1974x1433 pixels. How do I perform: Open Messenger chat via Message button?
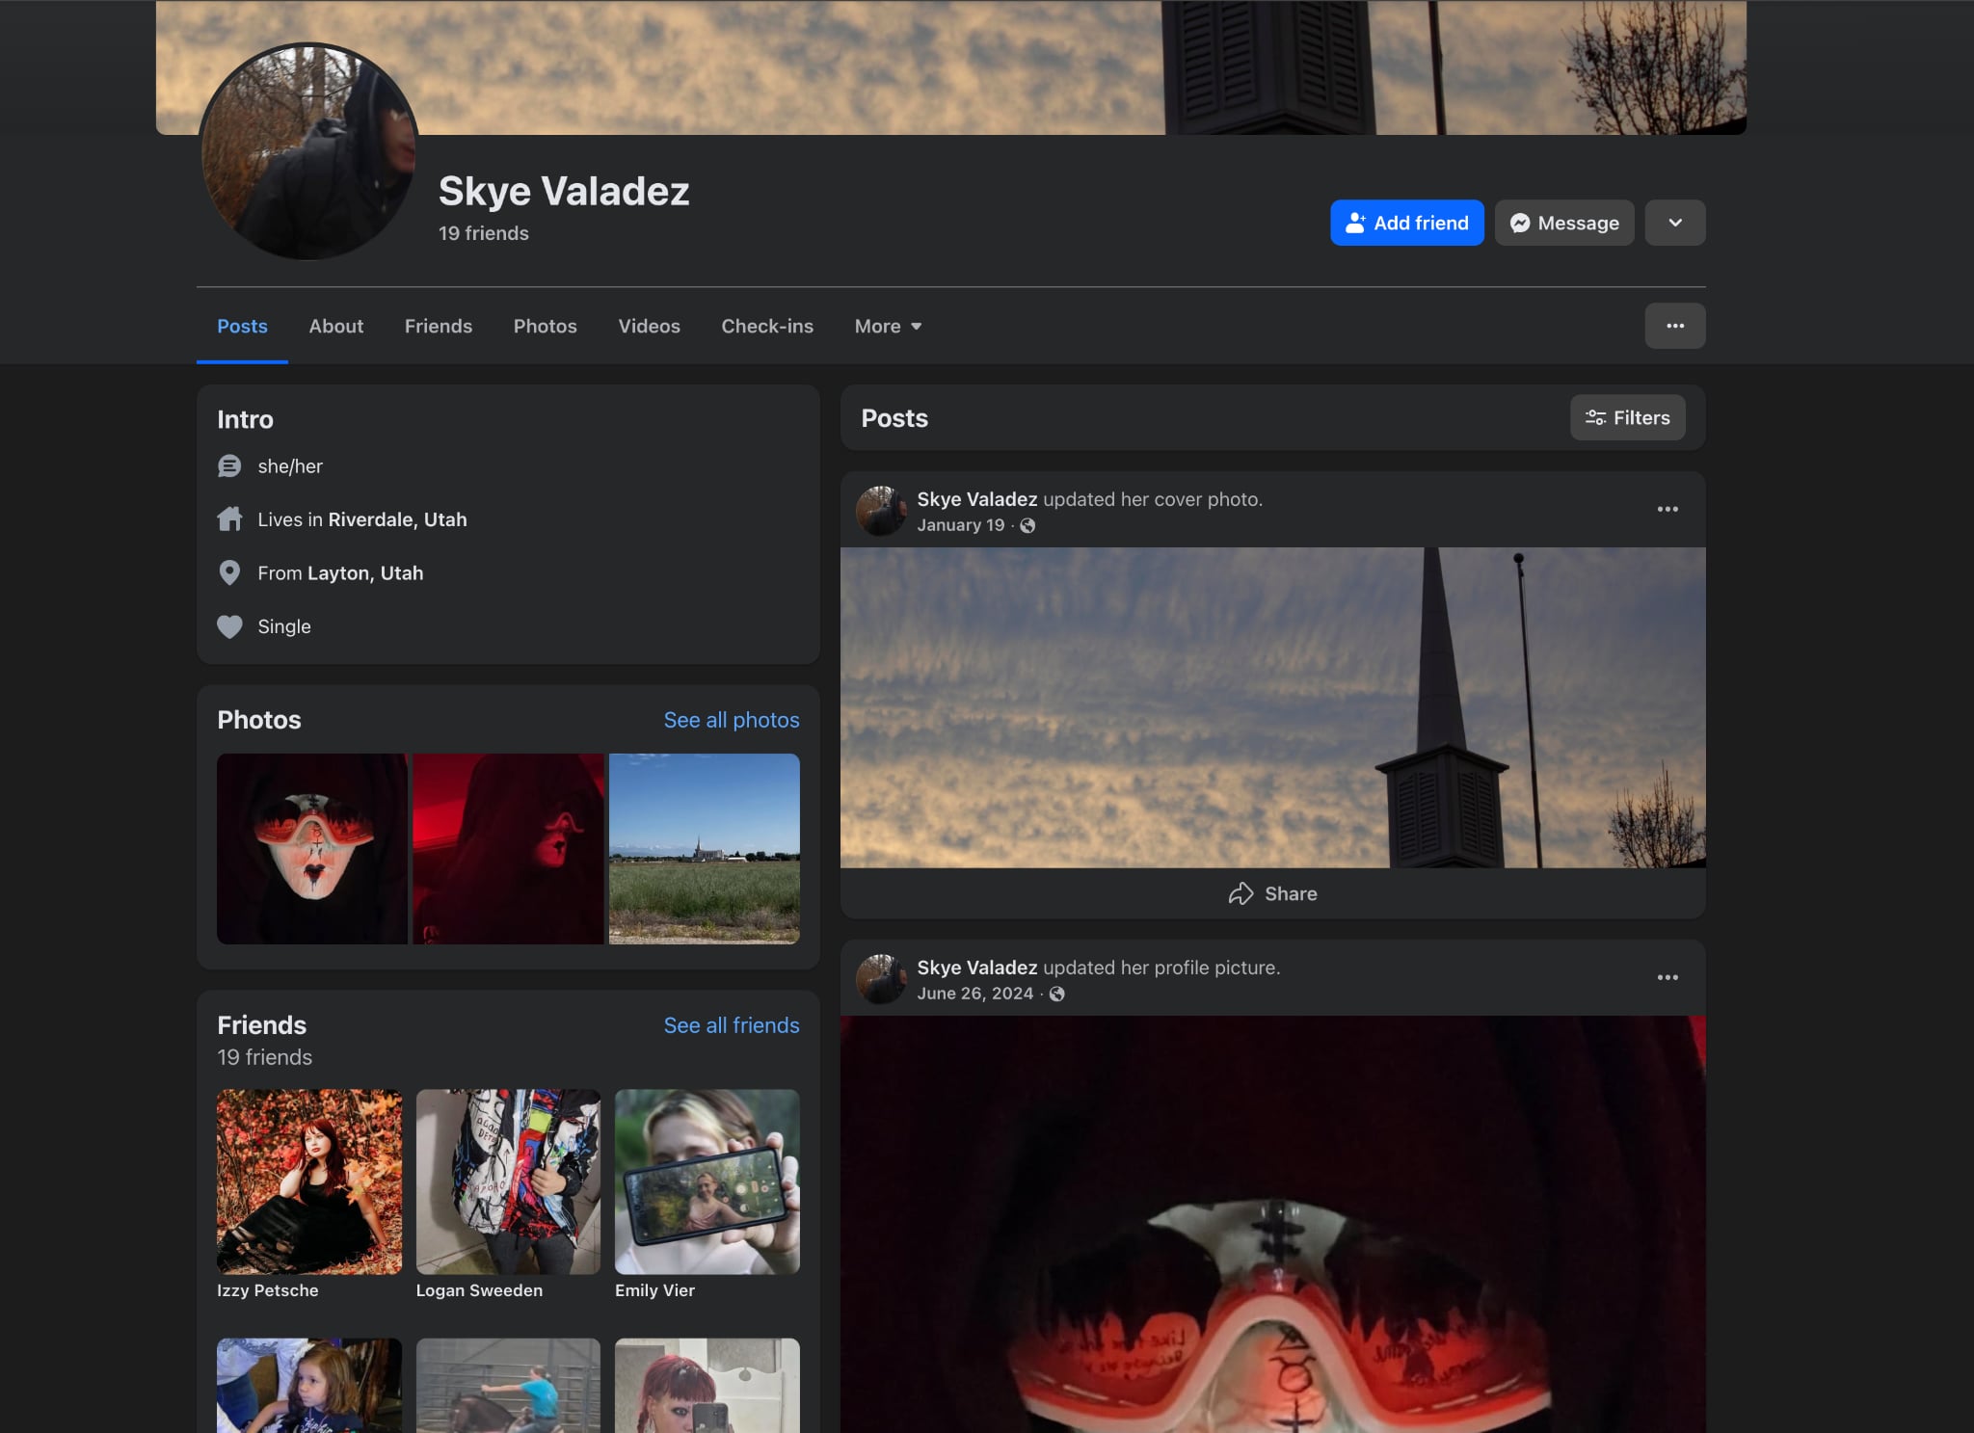coord(1563,223)
